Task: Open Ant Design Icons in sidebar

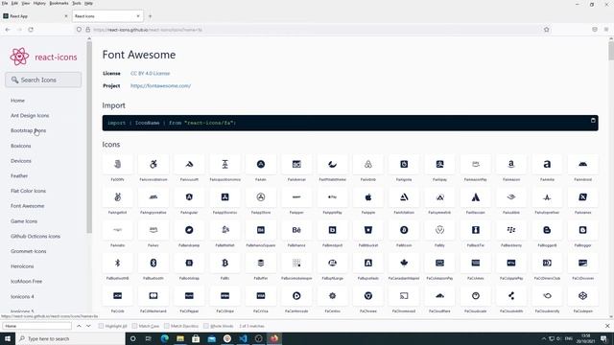Action: [x=30, y=115]
